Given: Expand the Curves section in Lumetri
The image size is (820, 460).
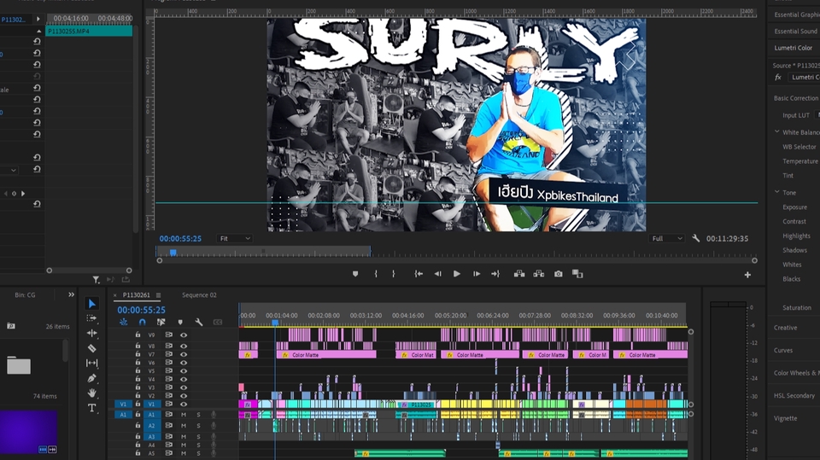Looking at the screenshot, I should click(783, 350).
